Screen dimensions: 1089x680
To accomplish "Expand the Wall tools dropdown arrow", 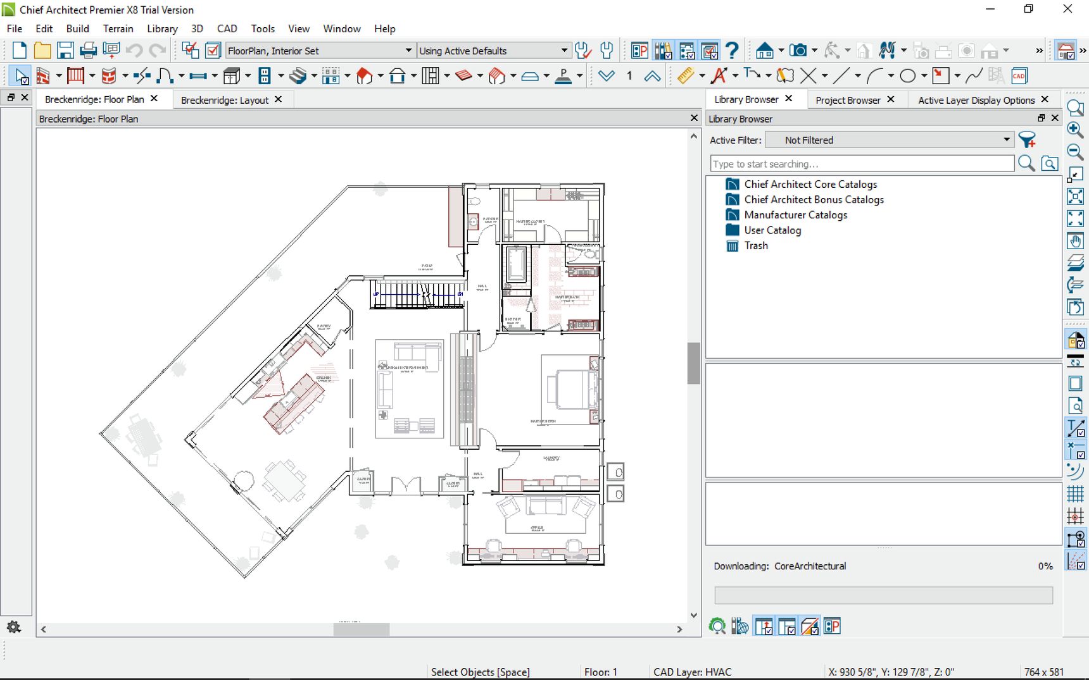I will point(59,77).
